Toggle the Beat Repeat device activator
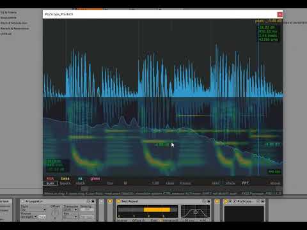Screen dimensions: 307x230 [118, 201]
